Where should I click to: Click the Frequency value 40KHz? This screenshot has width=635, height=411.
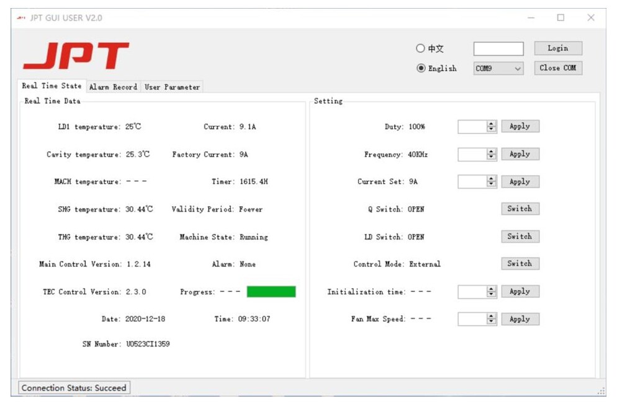tap(418, 154)
